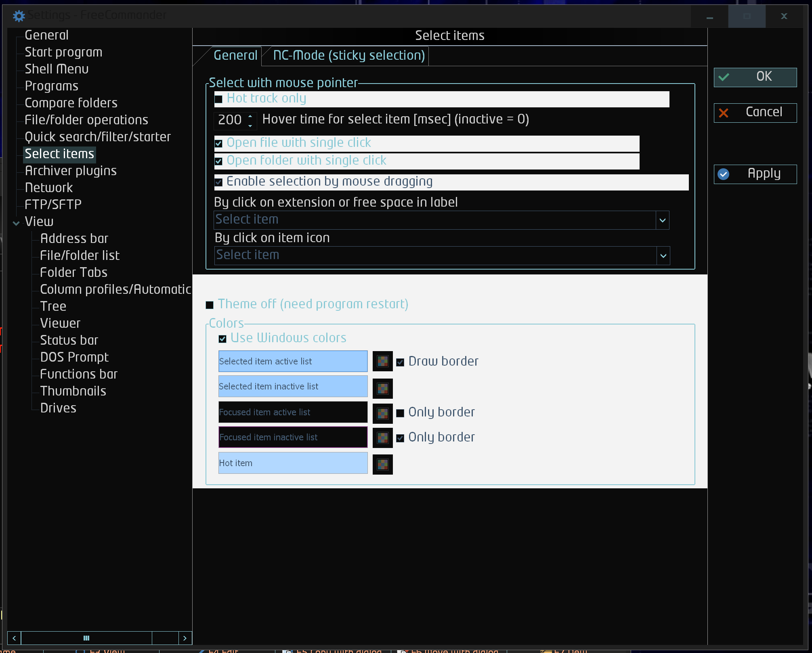The height and width of the screenshot is (653, 812).
Task: Click the Settings gear icon in title bar
Action: point(19,16)
